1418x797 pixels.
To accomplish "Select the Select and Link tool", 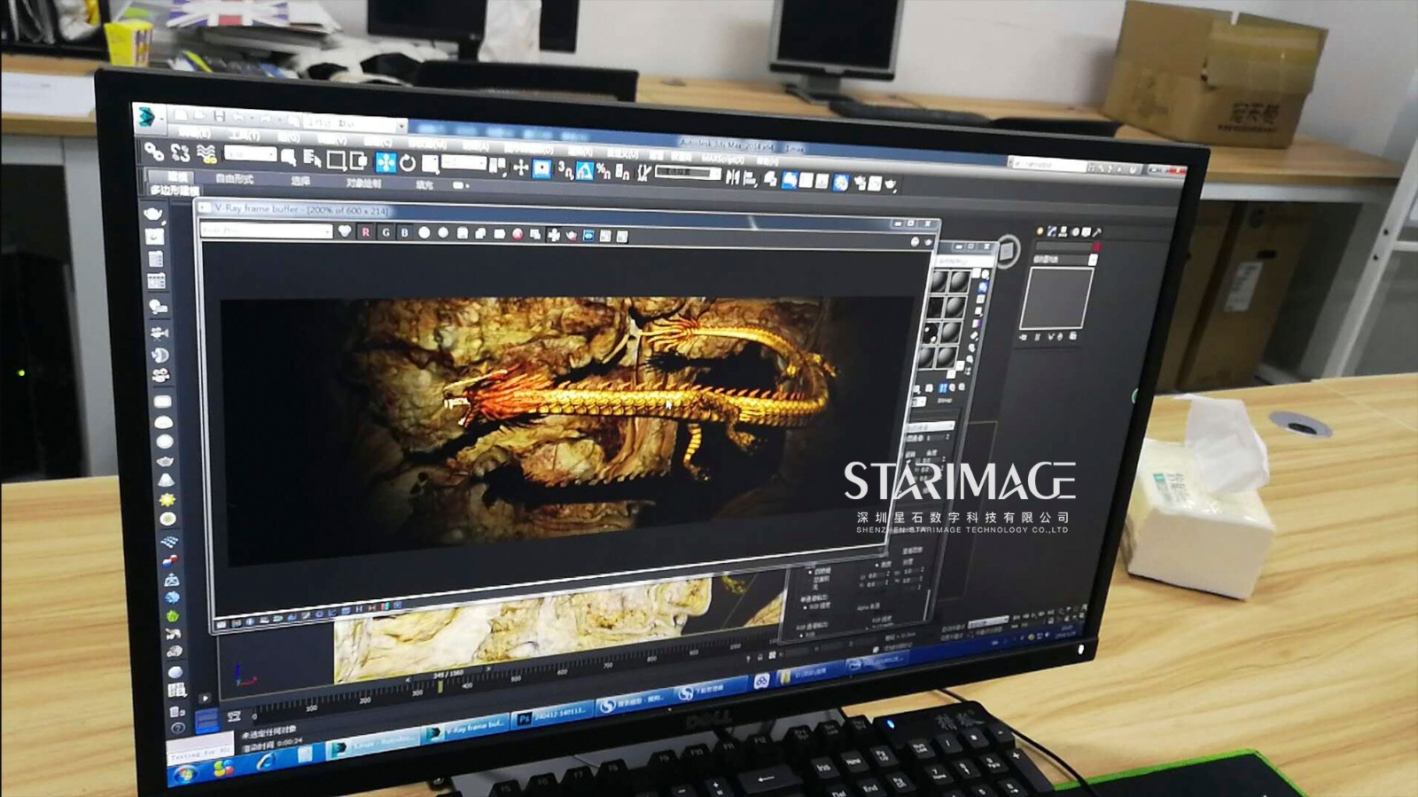I will (153, 150).
